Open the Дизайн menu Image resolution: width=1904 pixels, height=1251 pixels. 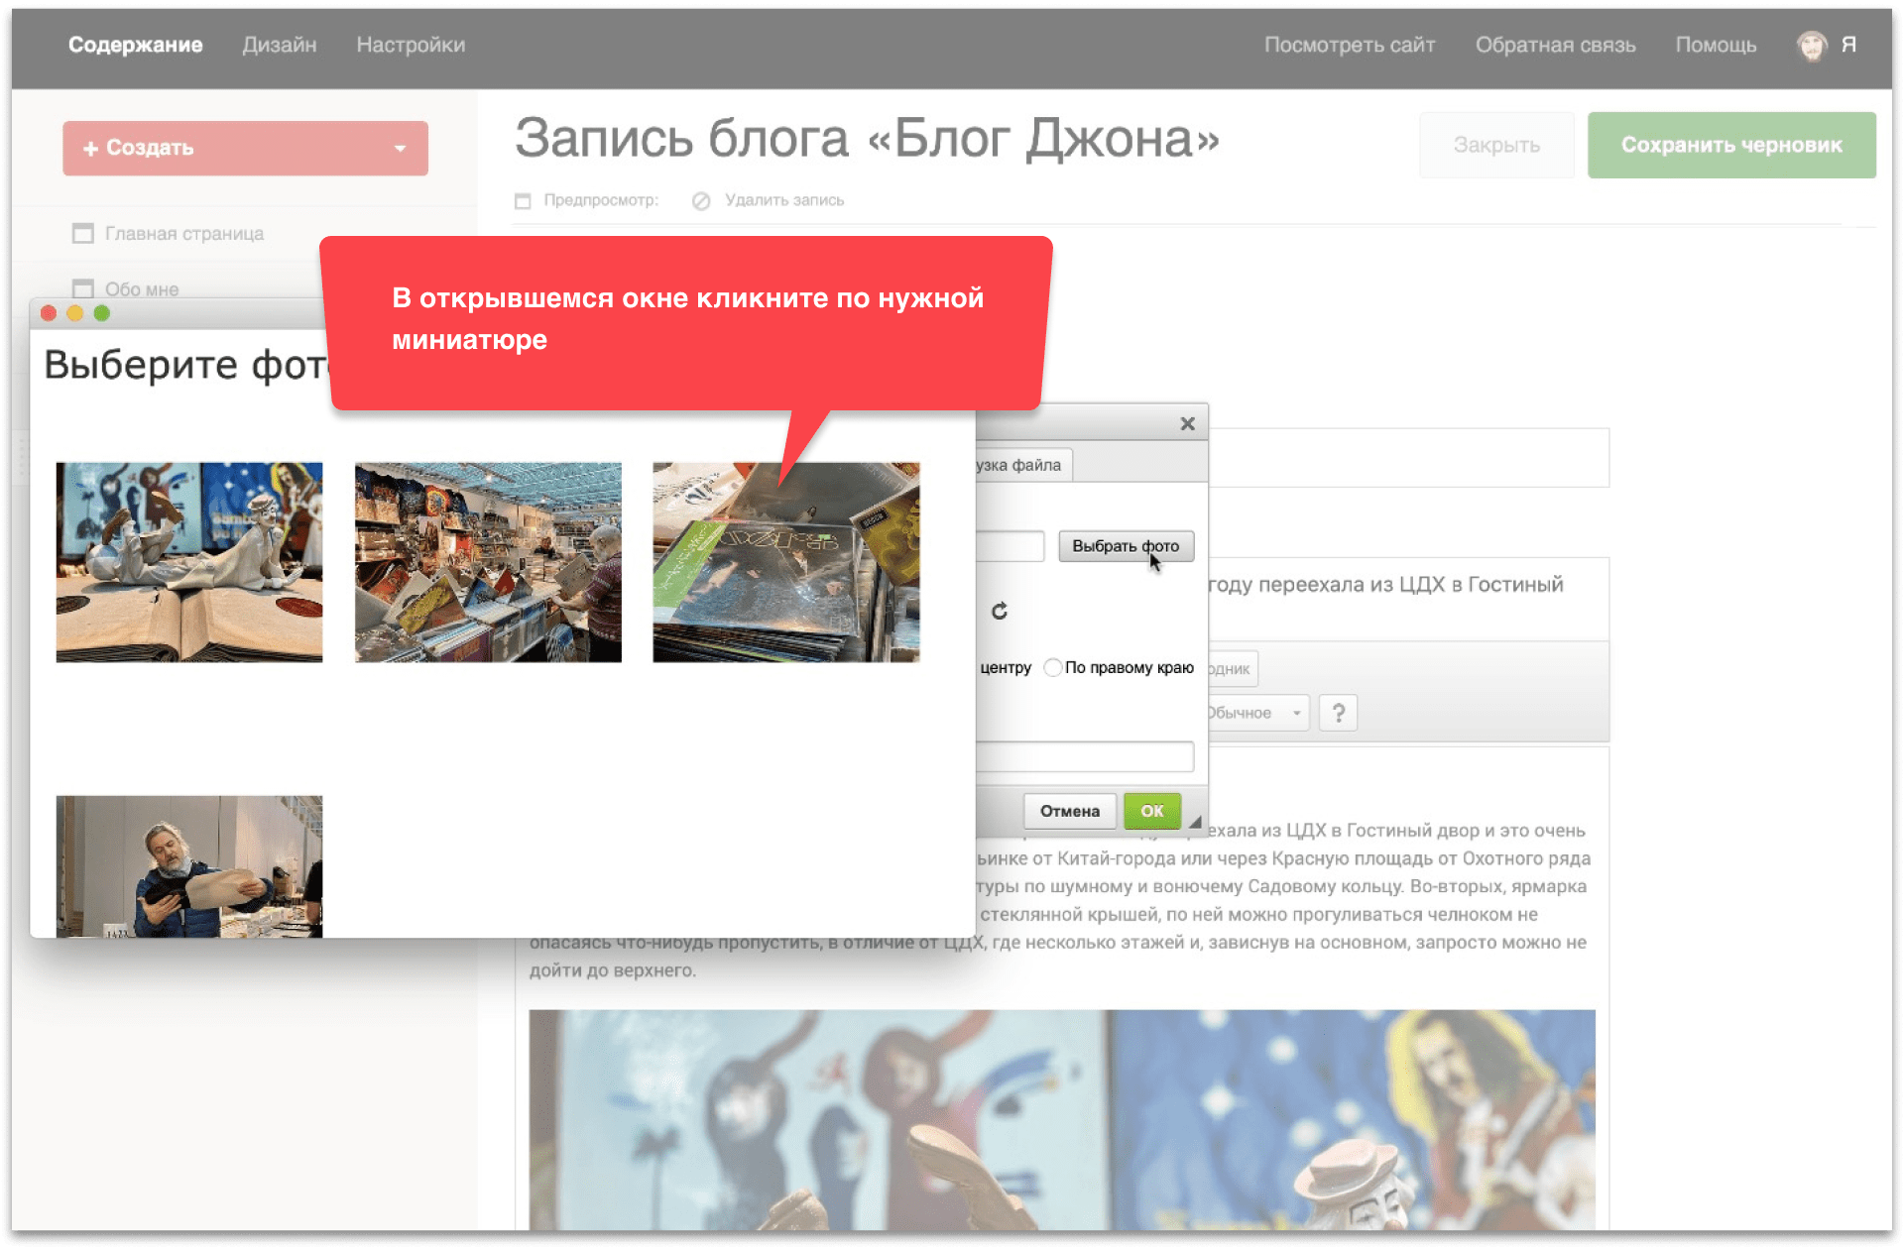click(279, 46)
